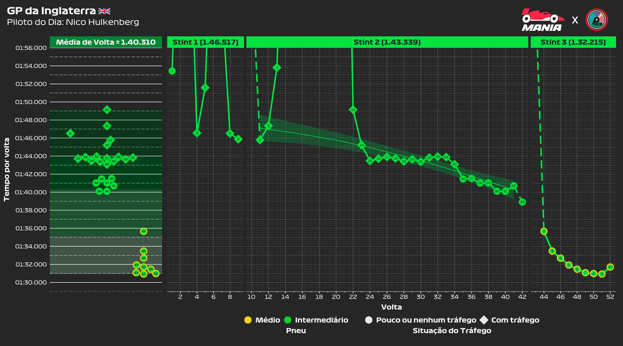Image resolution: width=623 pixels, height=346 pixels.
Task: Click the circular Pace logo
Action: [597, 20]
